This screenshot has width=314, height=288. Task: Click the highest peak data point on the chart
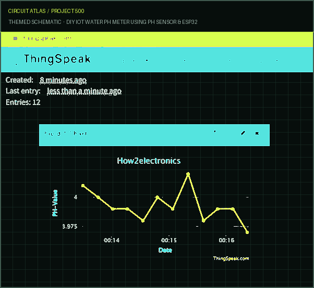tap(188, 174)
